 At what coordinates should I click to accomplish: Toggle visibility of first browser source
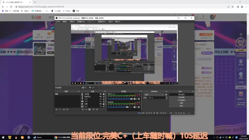pyautogui.click(x=101, y=94)
